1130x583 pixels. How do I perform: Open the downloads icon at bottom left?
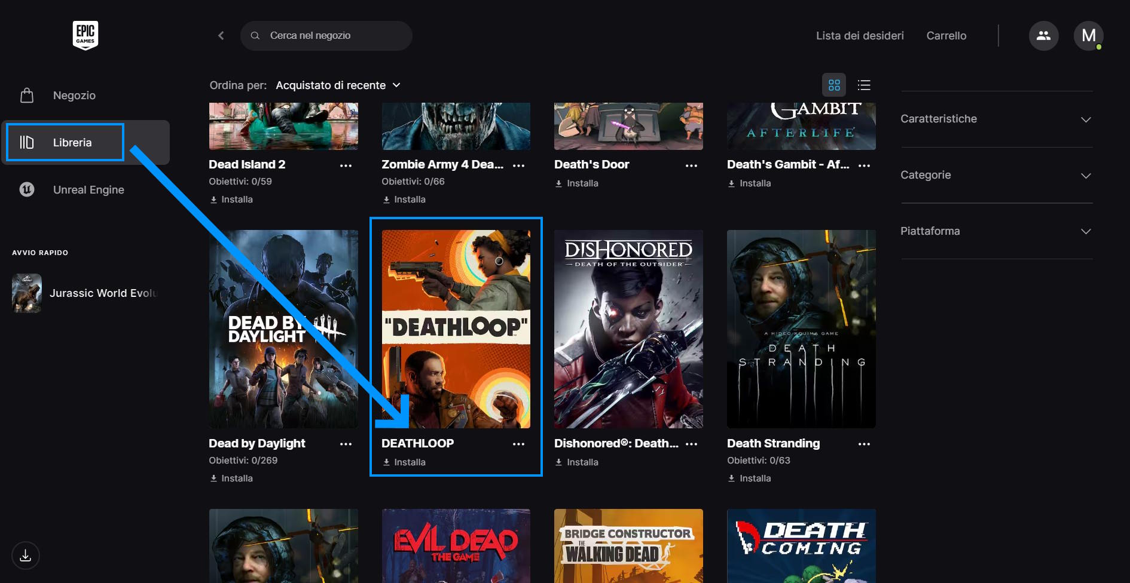25,556
